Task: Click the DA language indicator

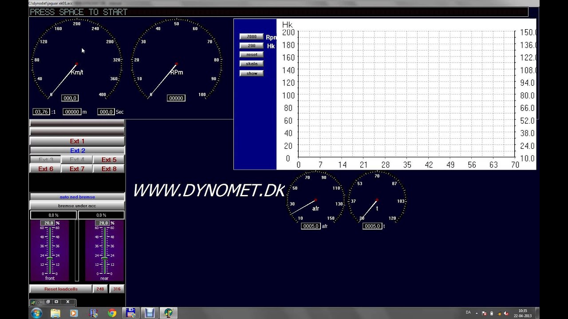Action: coord(468,313)
